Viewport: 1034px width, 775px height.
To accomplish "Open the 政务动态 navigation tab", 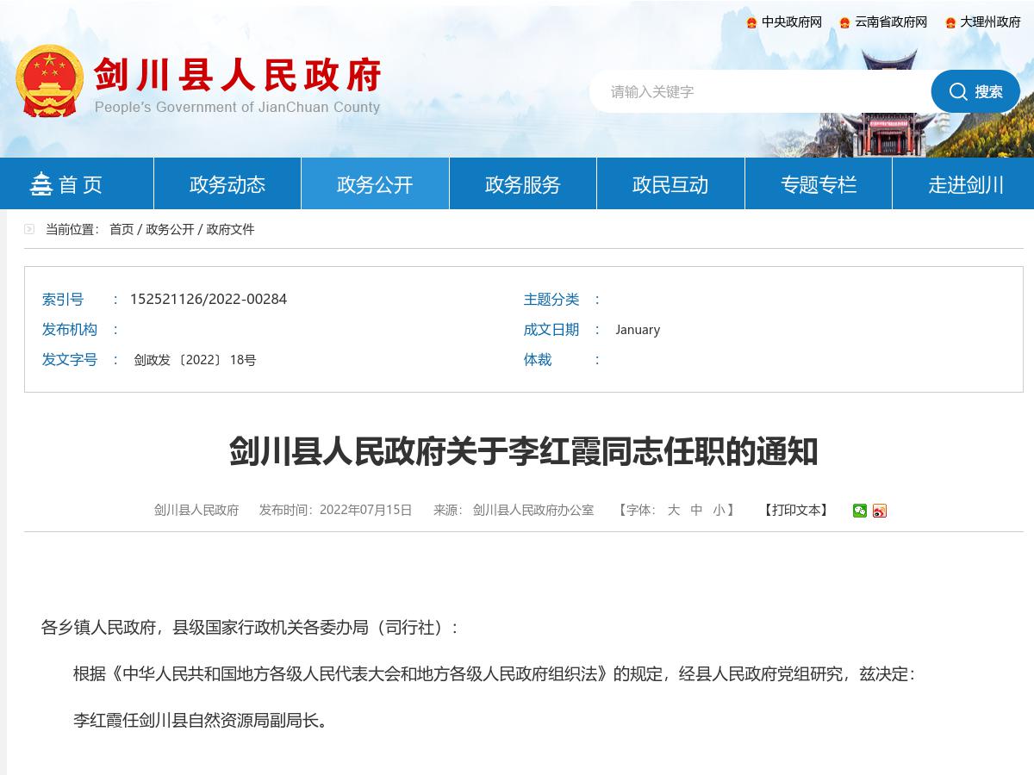I will [x=227, y=183].
